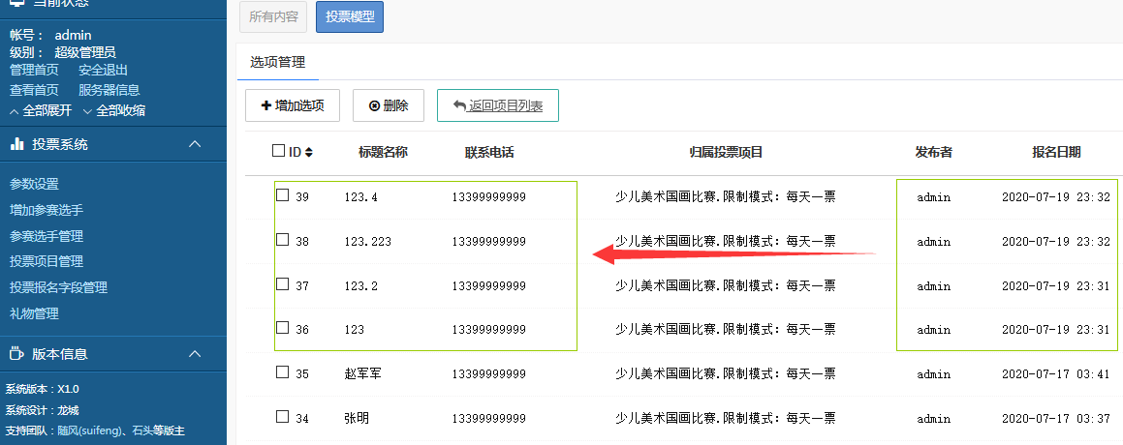Click the monitor icon in sidebar header
Image resolution: width=1123 pixels, height=445 pixels.
point(16,3)
